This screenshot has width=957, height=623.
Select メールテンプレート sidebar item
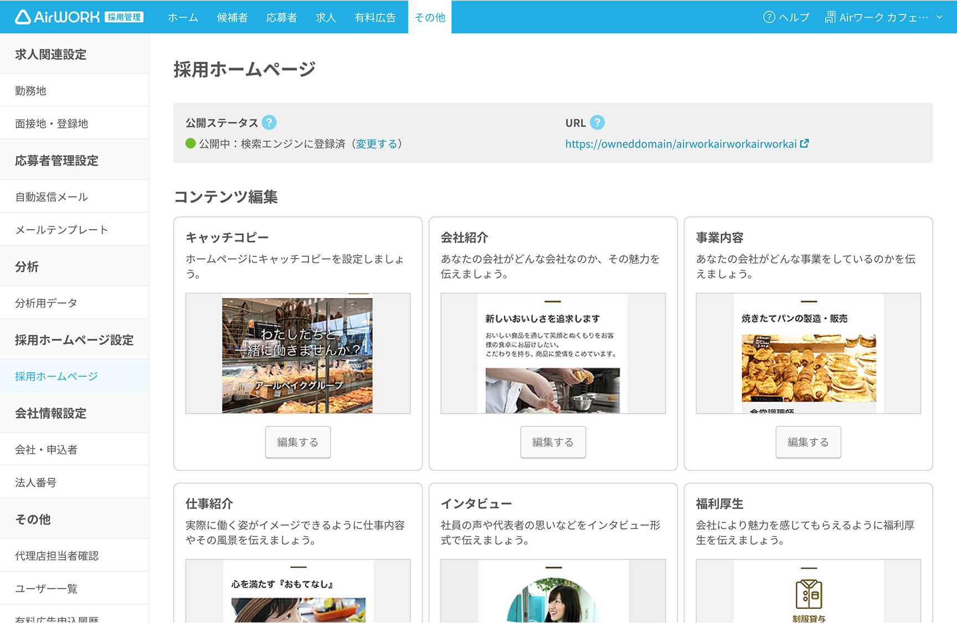[74, 229]
